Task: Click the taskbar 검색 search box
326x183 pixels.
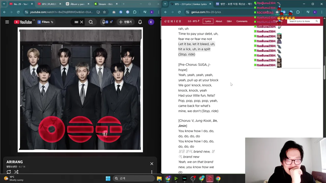Action: (x=134, y=178)
